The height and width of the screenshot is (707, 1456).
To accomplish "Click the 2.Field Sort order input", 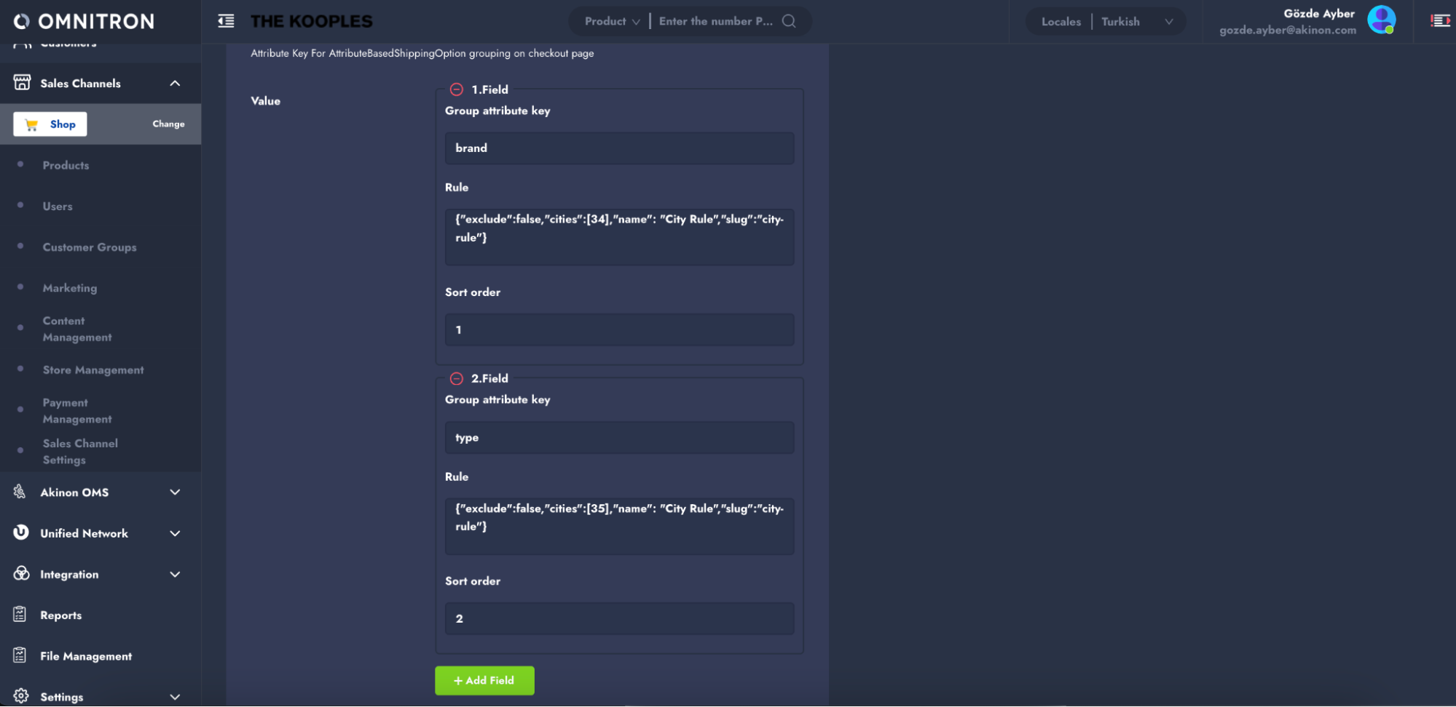I will point(619,618).
